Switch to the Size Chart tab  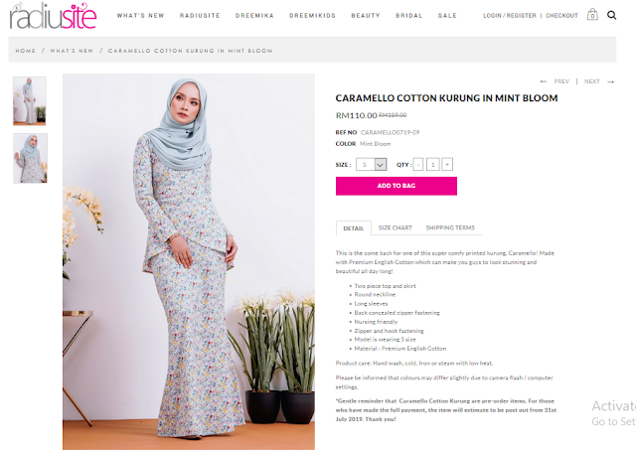click(396, 227)
